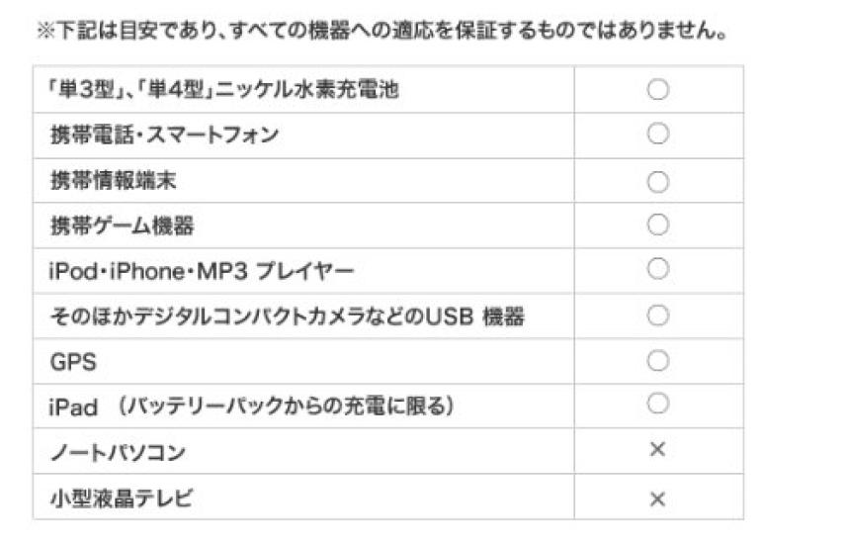Viewport: 846px width, 544px height.
Task: Click the circle mark in USB 機器 row
Action: click(x=658, y=316)
